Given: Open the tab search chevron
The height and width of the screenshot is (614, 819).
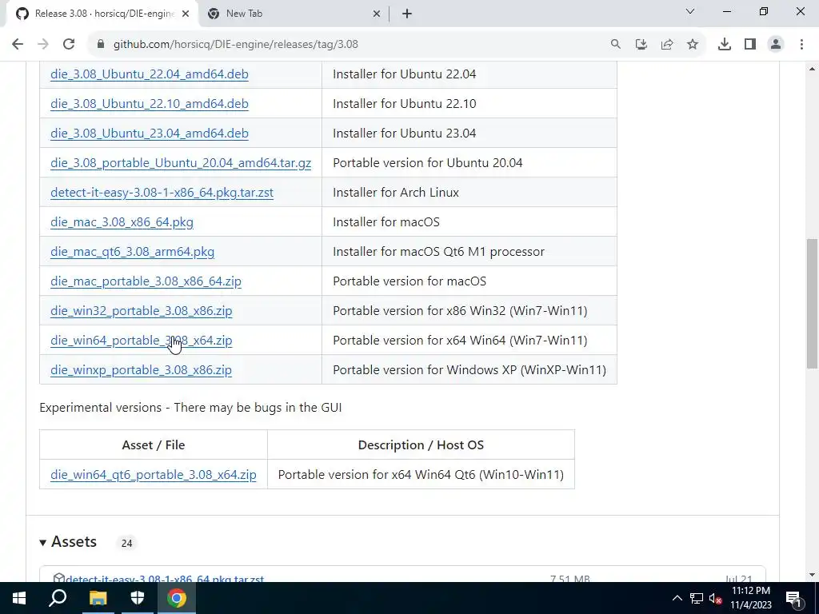Looking at the screenshot, I should (690, 11).
